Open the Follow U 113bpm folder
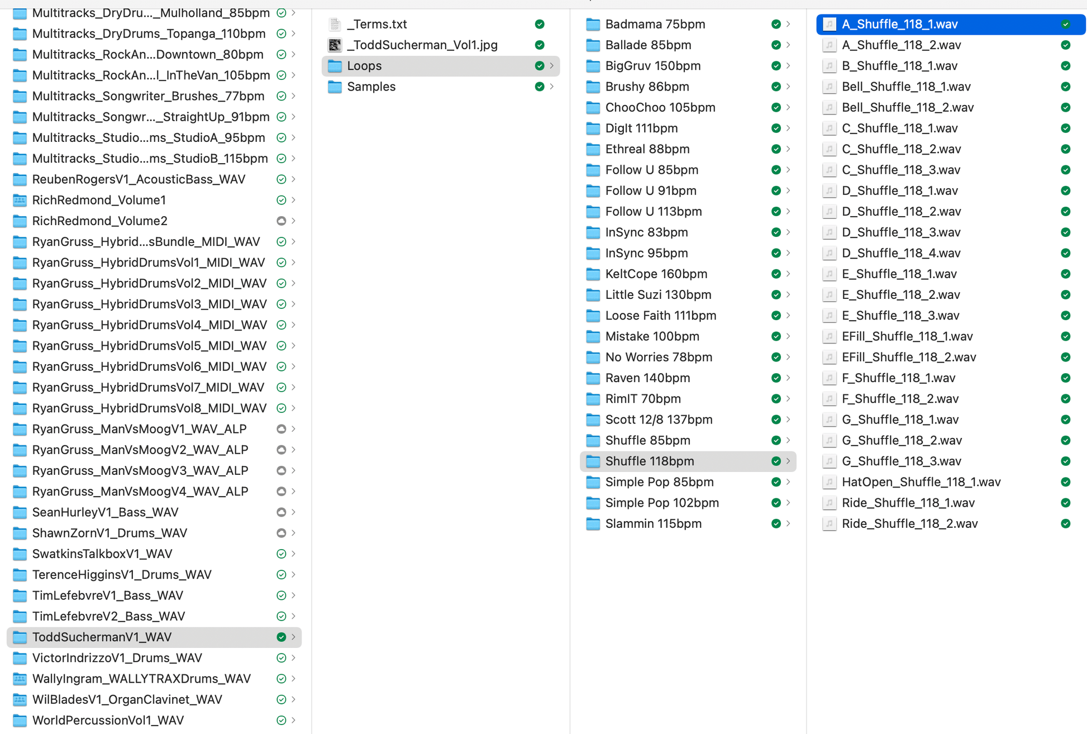Image resolution: width=1087 pixels, height=734 pixels. coord(688,212)
